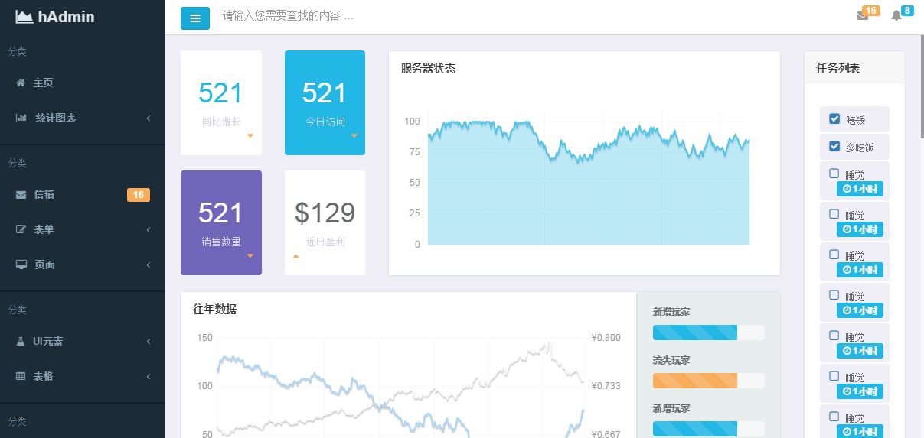Expand the 统计图表 sidebar chevron
Screen dimensions: 924x438
(149, 118)
